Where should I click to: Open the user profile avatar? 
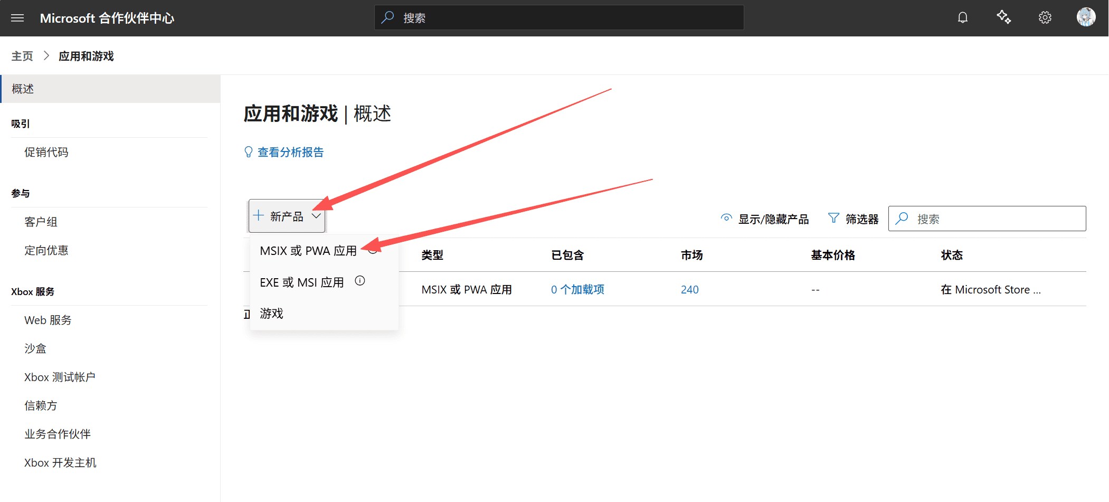point(1086,17)
